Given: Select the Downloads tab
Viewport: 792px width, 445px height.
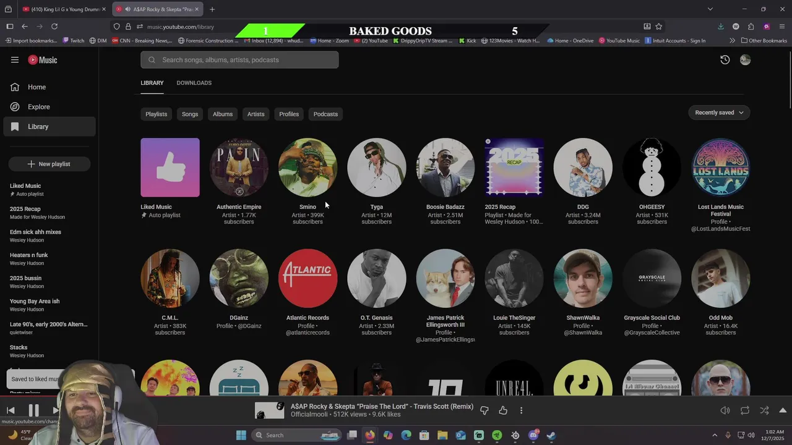Looking at the screenshot, I should pyautogui.click(x=194, y=83).
